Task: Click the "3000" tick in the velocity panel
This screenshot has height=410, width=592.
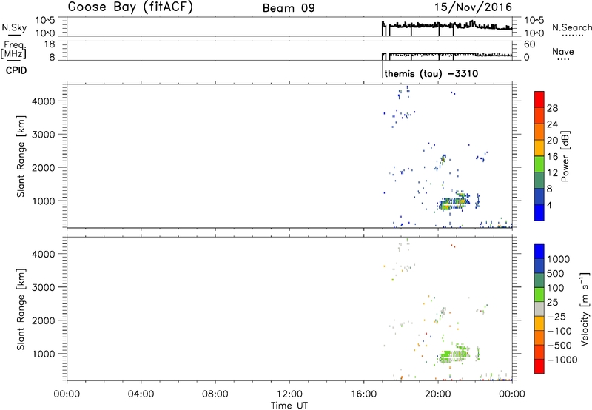Action: tap(44, 287)
